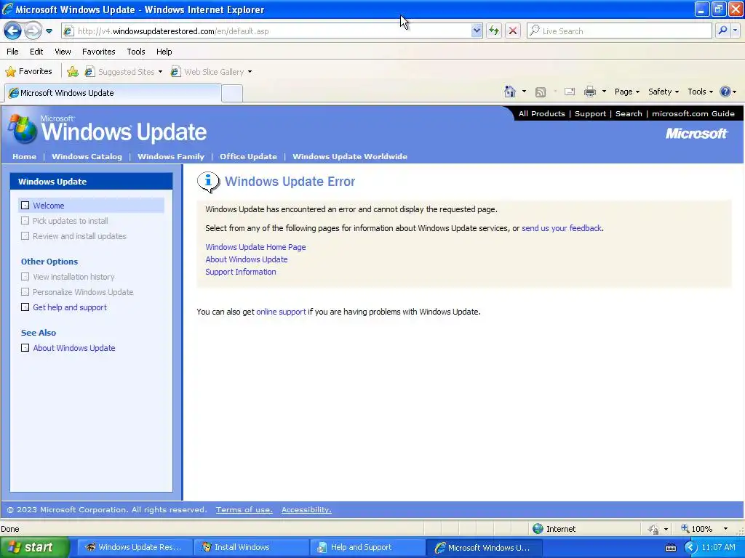This screenshot has height=558, width=745.
Task: Click the send us your feedback link
Action: click(x=562, y=228)
